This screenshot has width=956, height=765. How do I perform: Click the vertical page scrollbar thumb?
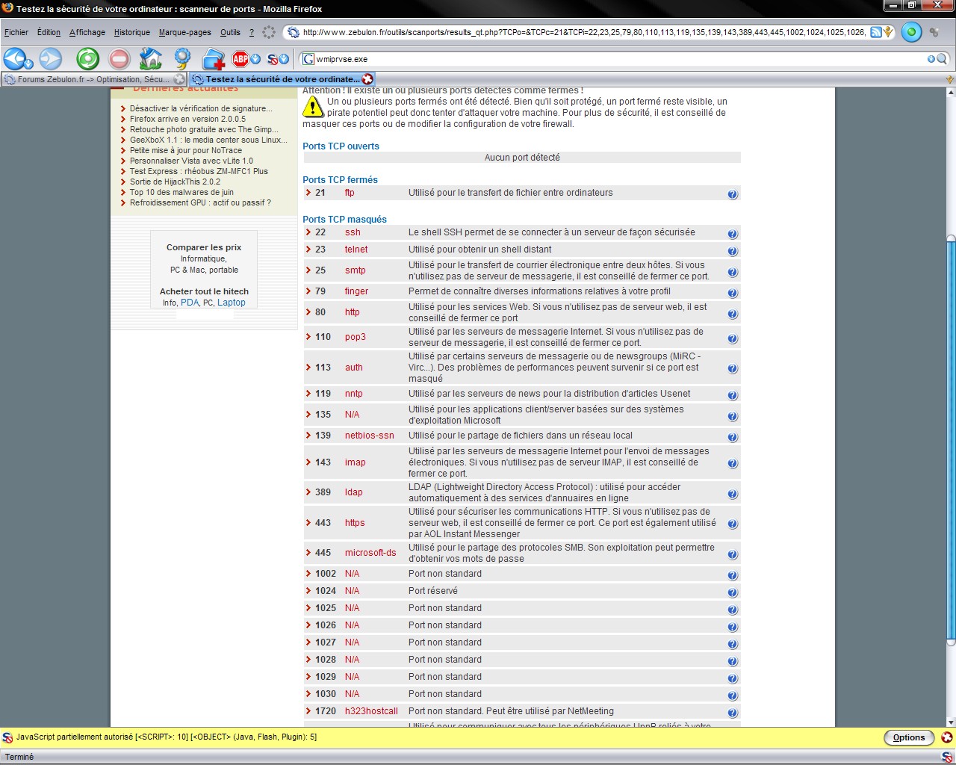click(950, 441)
